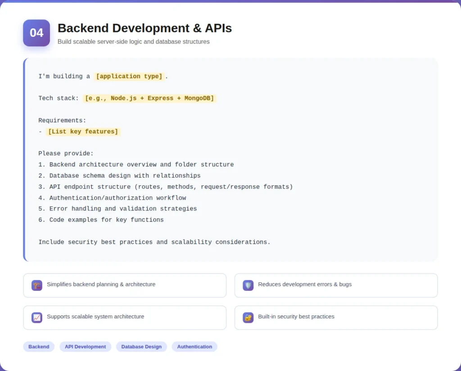Click the "[List key features]" placeholder
Image resolution: width=461 pixels, height=371 pixels.
pyautogui.click(x=83, y=131)
